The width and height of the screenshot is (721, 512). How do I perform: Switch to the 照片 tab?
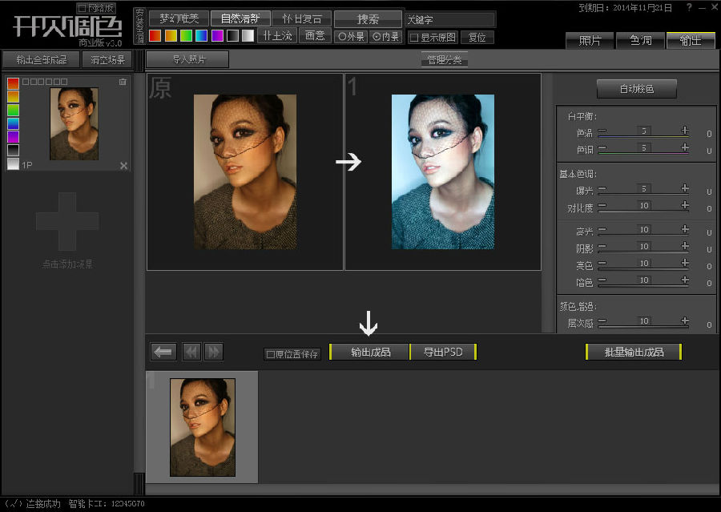point(590,41)
